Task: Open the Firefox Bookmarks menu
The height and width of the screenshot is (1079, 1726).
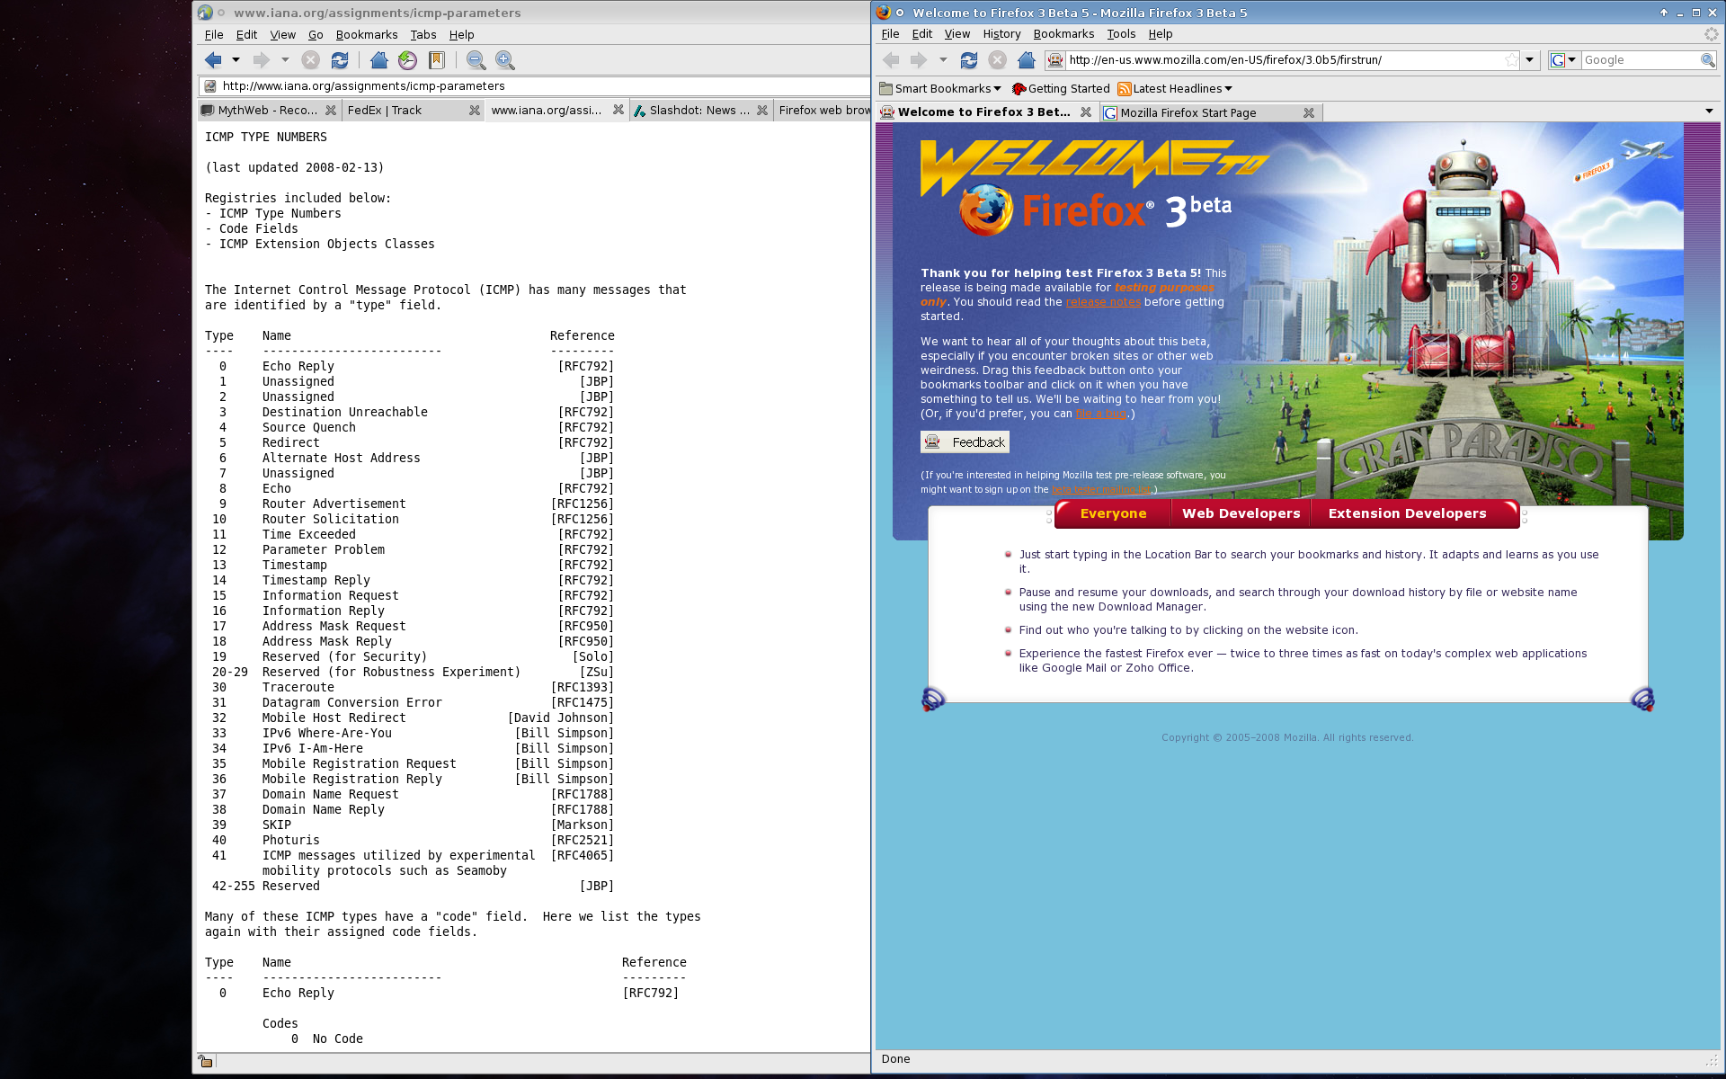Action: click(x=1063, y=34)
